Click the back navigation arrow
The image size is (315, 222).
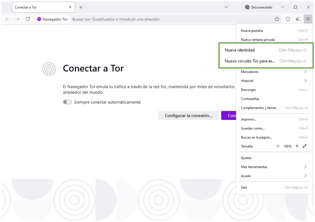[x=7, y=19]
